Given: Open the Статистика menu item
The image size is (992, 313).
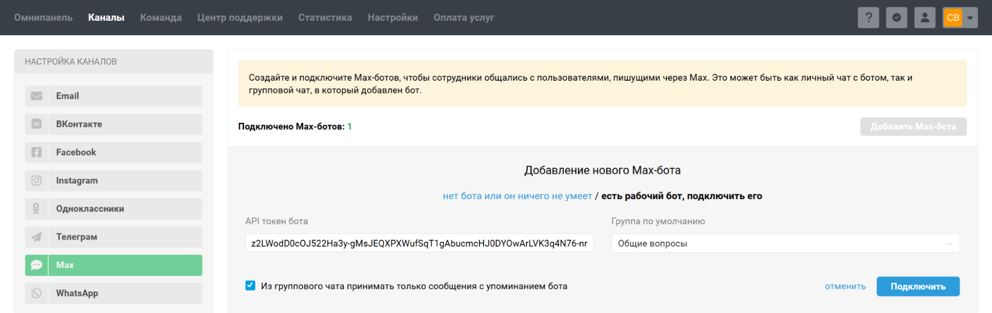Looking at the screenshot, I should (325, 17).
